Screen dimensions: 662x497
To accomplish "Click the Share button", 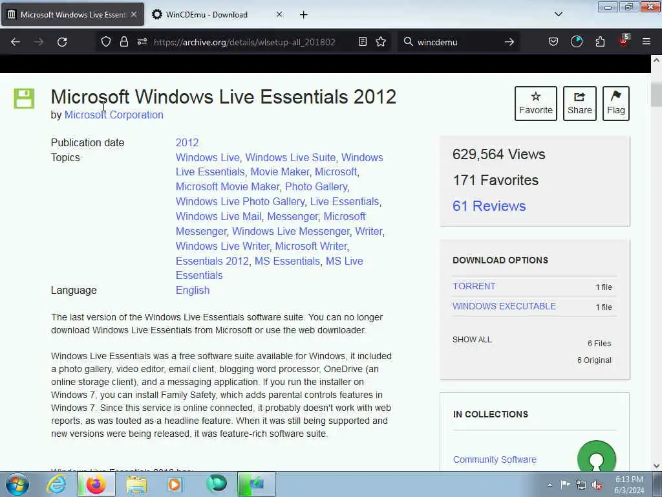I will (580, 104).
